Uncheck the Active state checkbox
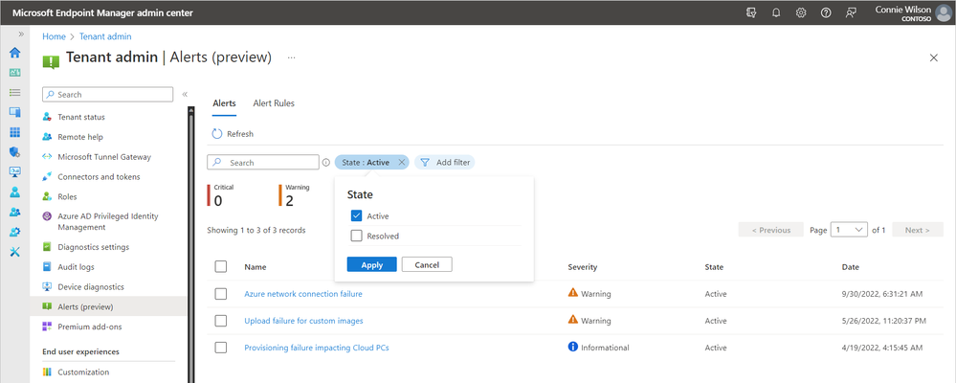Screen dimensions: 956x383 pyautogui.click(x=357, y=215)
